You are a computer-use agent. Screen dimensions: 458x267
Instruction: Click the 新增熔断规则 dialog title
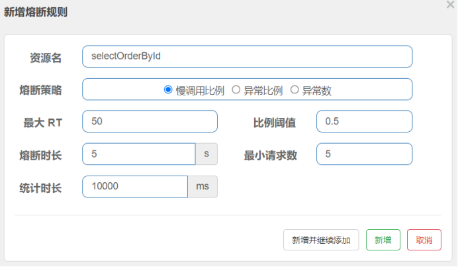click(36, 13)
